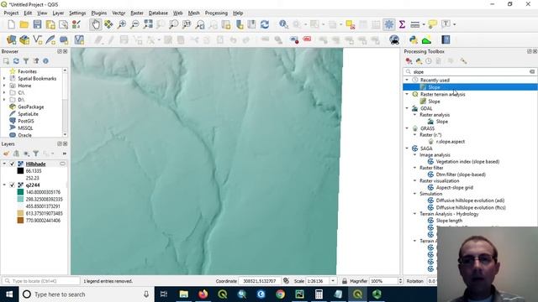Open project folder icon

tap(24, 24)
